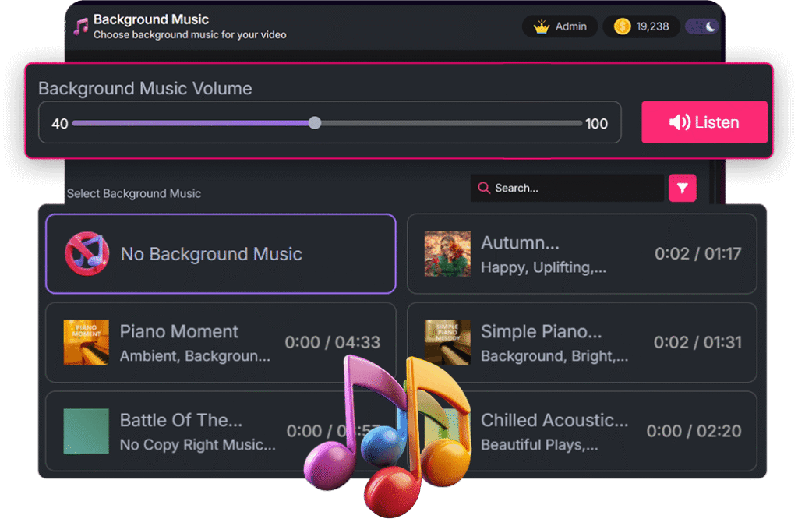The width and height of the screenshot is (798, 519).
Task: Click the crossed-out music note icon
Action: pos(87,253)
